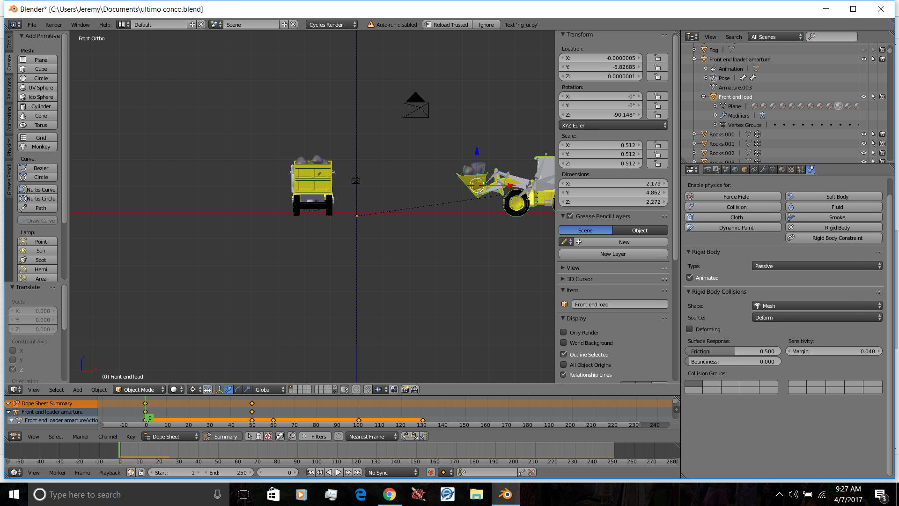Screen dimensions: 899x506
Task: Adjust the collision Margin slider
Action: [834, 351]
